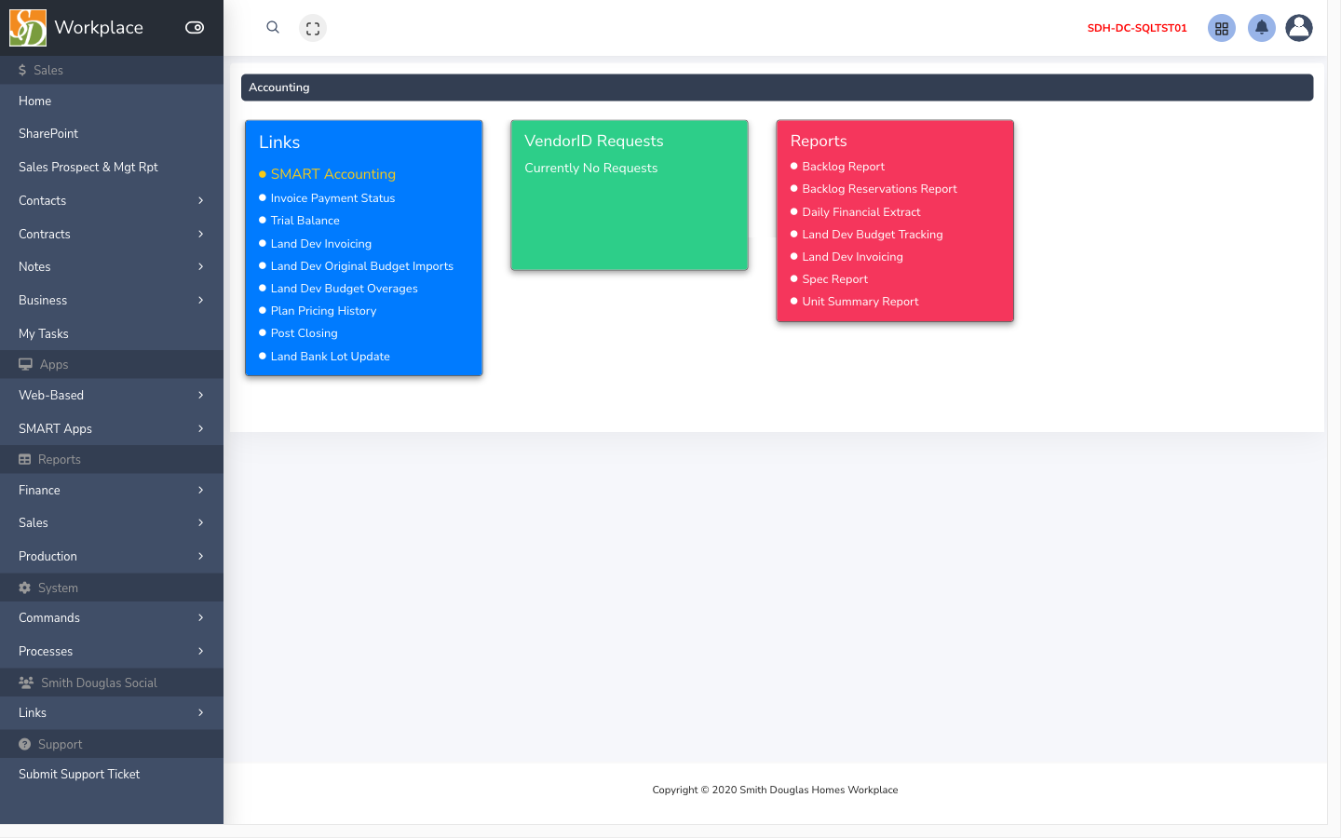Open the Unit Summary Report
Screen dimensions: 1341x838
tap(860, 302)
